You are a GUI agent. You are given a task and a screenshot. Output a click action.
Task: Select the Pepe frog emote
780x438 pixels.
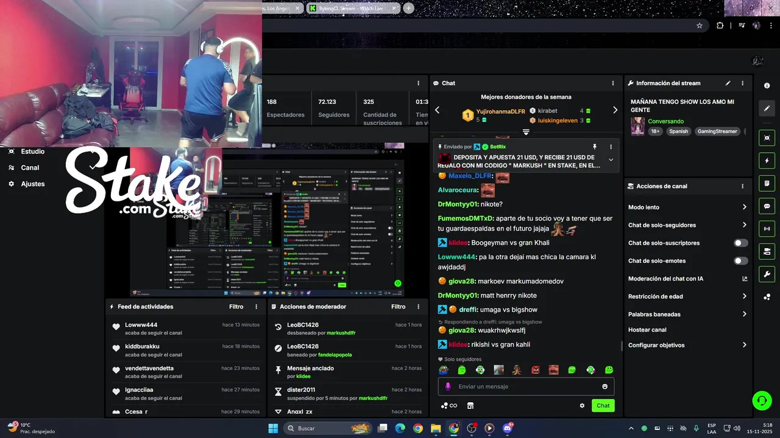click(444, 370)
